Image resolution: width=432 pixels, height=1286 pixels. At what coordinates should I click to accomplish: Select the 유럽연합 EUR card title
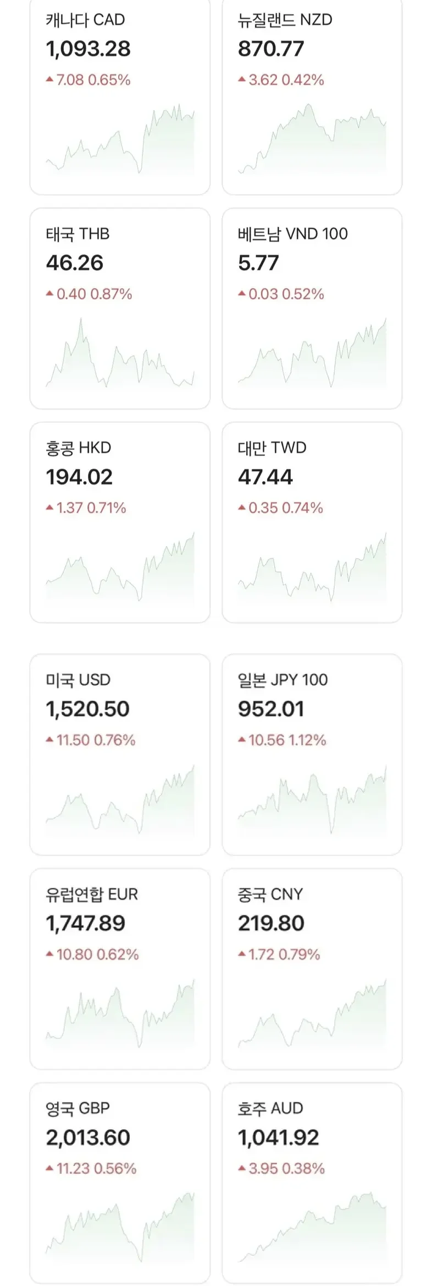(x=92, y=895)
